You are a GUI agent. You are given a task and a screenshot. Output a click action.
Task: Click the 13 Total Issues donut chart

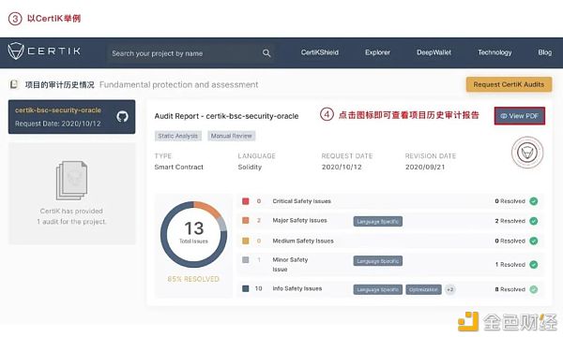point(193,235)
